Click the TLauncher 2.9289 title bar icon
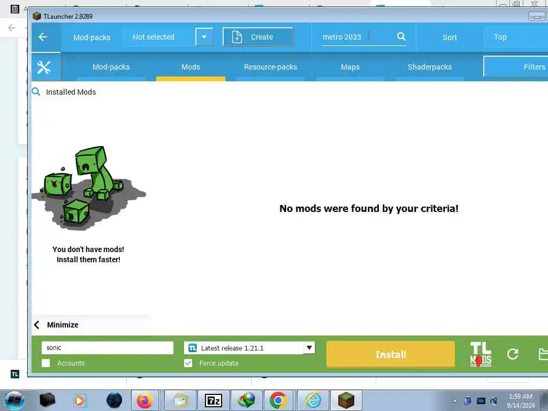Screen dimensions: 548x411 click(x=37, y=16)
